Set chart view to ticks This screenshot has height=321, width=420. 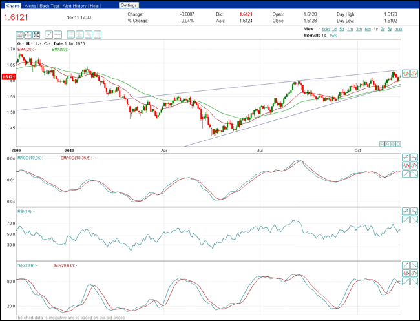(x=326, y=29)
